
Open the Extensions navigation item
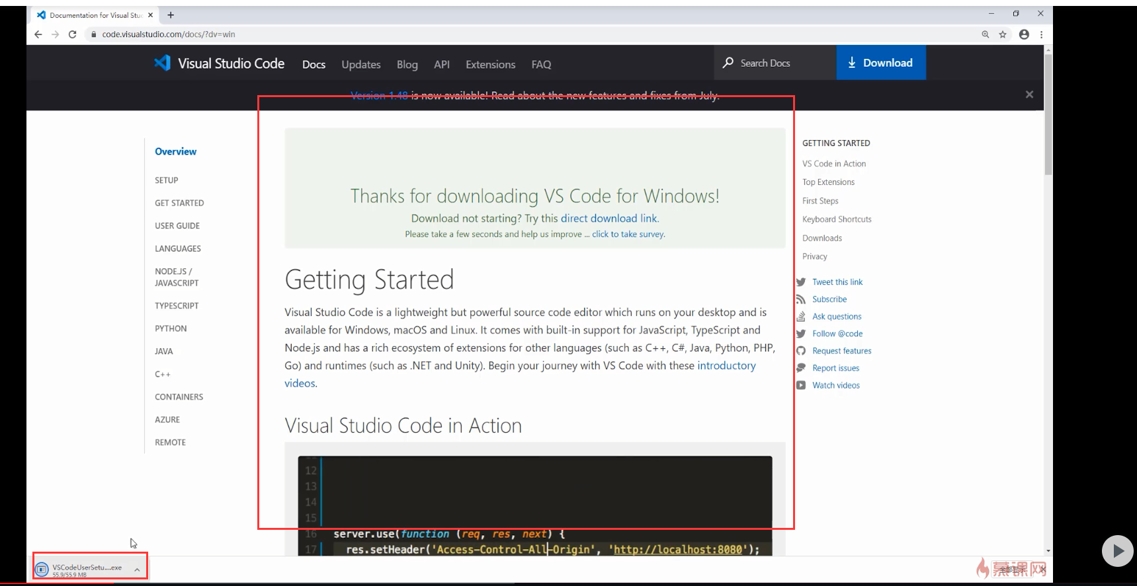pyautogui.click(x=490, y=65)
